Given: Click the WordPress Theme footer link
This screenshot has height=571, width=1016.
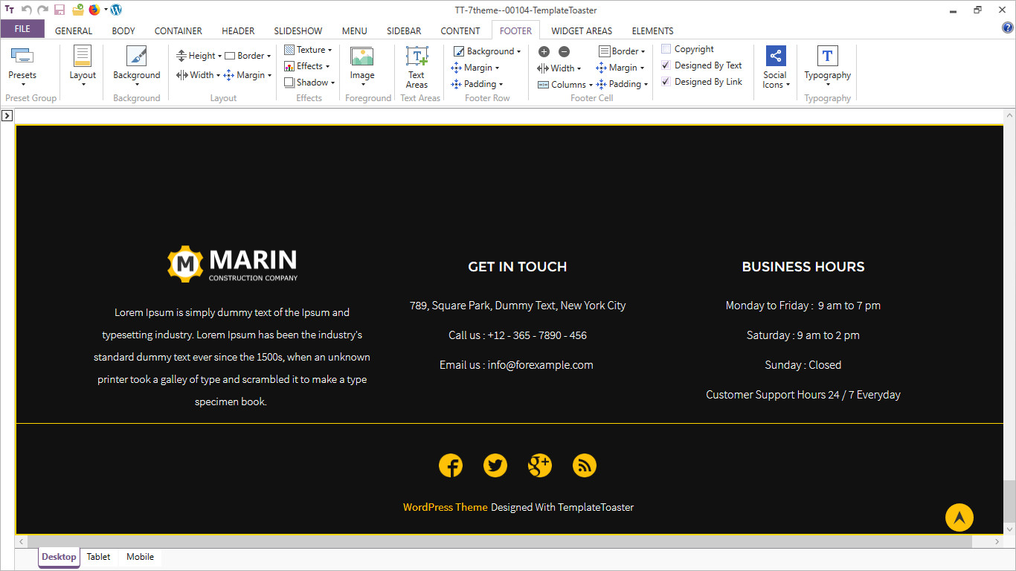Looking at the screenshot, I should pos(445,507).
